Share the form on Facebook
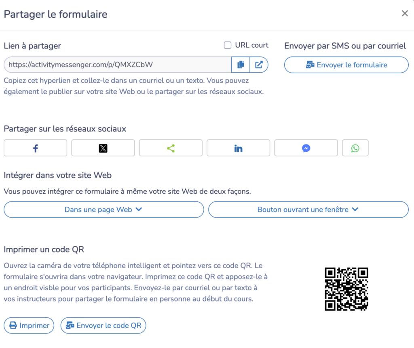 [36, 148]
